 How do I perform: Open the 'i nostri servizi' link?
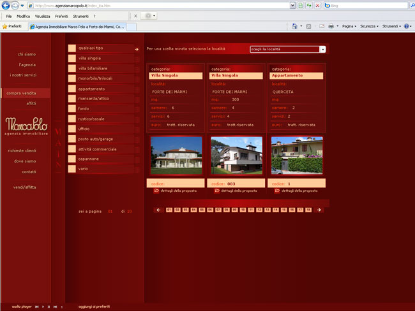pyautogui.click(x=23, y=75)
